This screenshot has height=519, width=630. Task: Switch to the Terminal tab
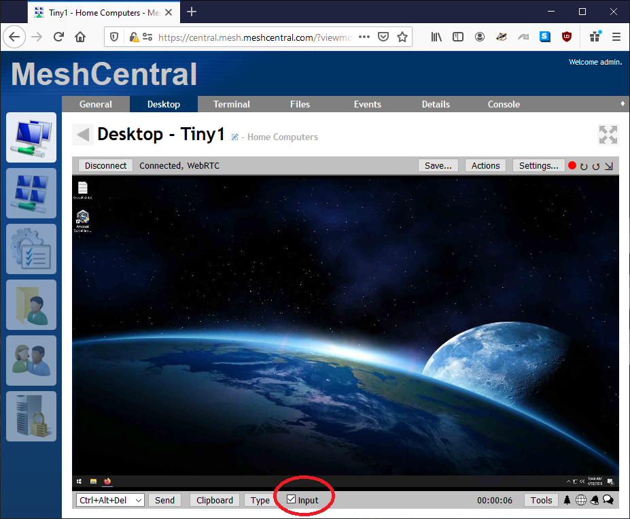232,104
